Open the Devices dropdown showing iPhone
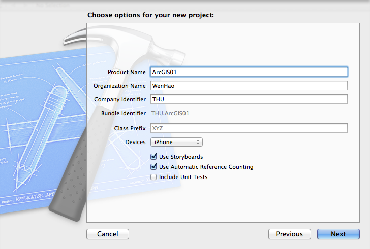 [x=176, y=142]
